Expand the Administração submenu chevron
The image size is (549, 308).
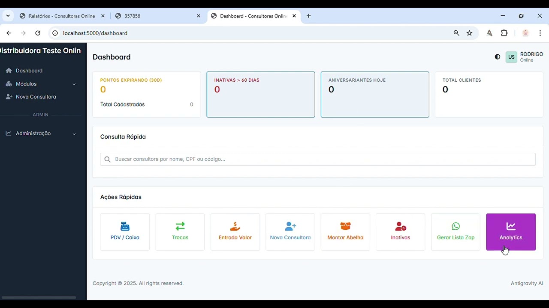tap(74, 134)
